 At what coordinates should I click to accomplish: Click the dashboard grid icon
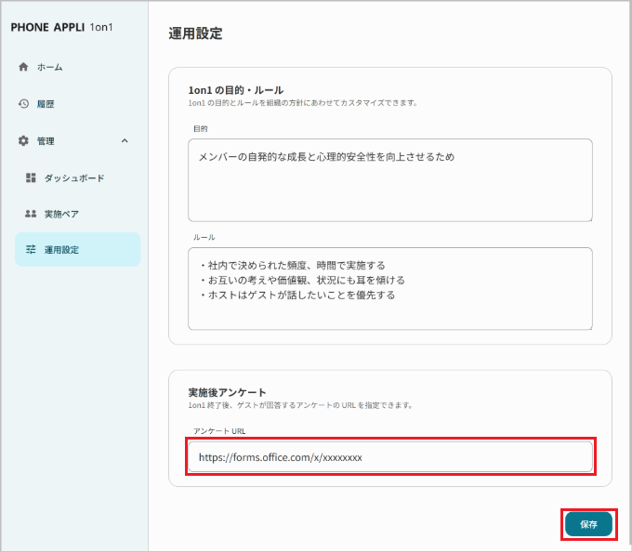click(x=31, y=177)
